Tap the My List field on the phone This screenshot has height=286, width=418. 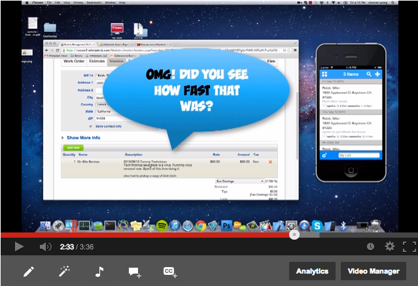coord(359,155)
